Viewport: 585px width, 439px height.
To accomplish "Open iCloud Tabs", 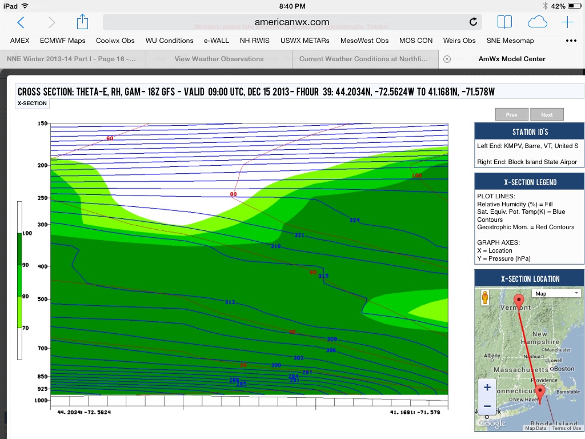I will coord(537,22).
